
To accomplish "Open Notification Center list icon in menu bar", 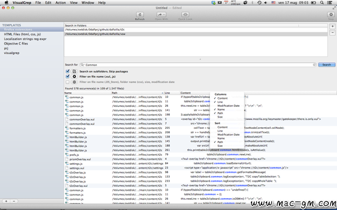I will coord(329,3).
